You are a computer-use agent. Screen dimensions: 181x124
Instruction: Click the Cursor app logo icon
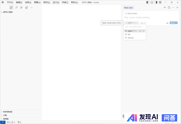pyautogui.click(x=3, y=2)
